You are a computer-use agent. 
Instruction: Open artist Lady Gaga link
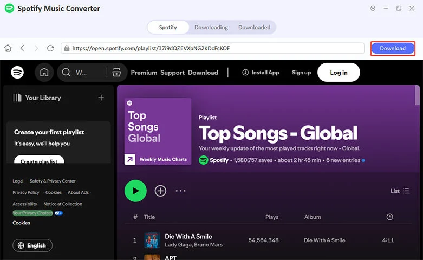[177, 245]
